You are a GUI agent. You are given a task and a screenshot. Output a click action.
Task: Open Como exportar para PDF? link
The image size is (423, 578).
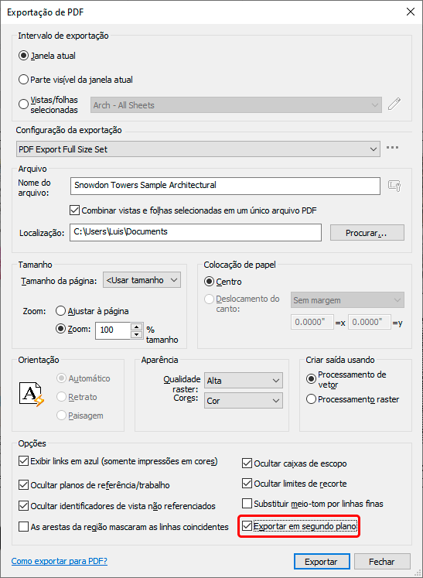(60, 562)
